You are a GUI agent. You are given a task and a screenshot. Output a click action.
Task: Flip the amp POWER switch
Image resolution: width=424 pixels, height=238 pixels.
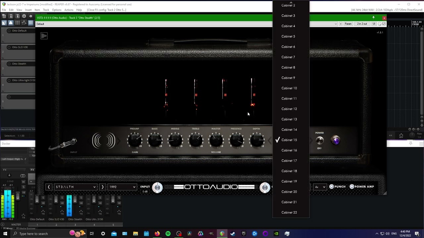pos(320,140)
